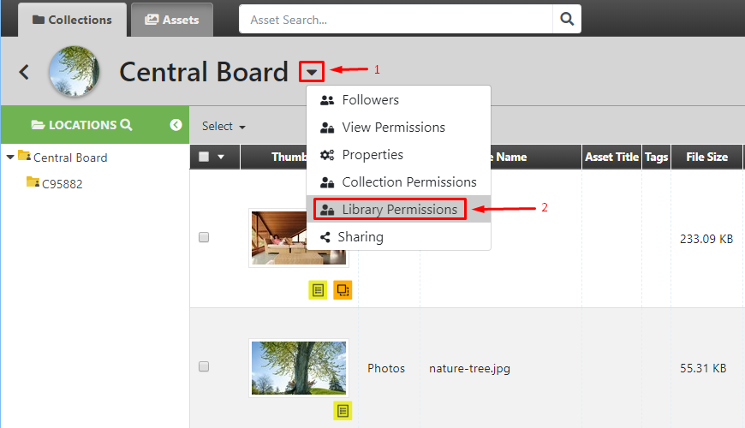Open the Select dropdown
The width and height of the screenshot is (745, 428).
click(x=223, y=127)
